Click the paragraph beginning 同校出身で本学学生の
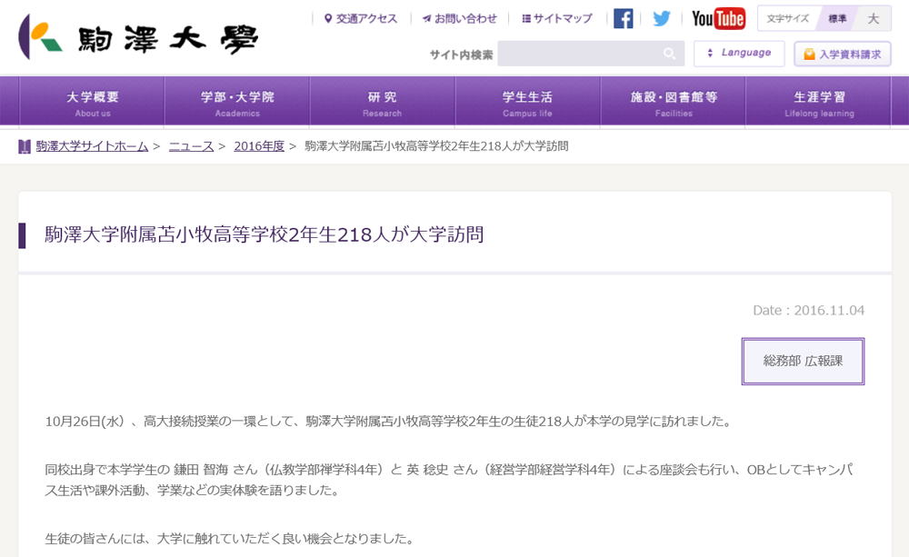This screenshot has width=909, height=557. pyautogui.click(x=449, y=480)
